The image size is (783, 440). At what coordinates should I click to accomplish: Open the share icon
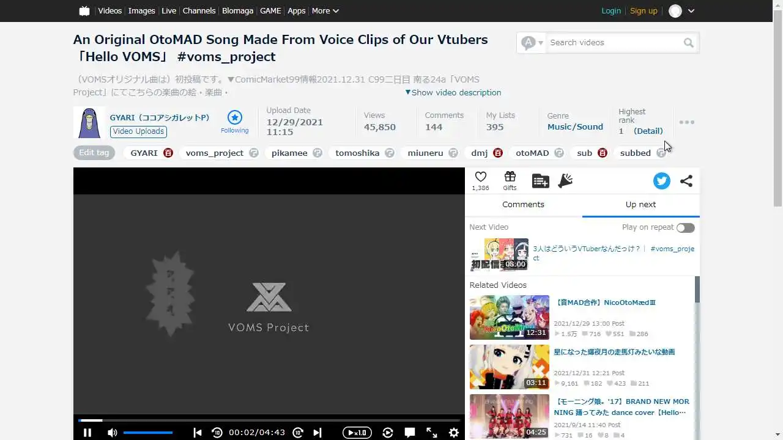[686, 180]
